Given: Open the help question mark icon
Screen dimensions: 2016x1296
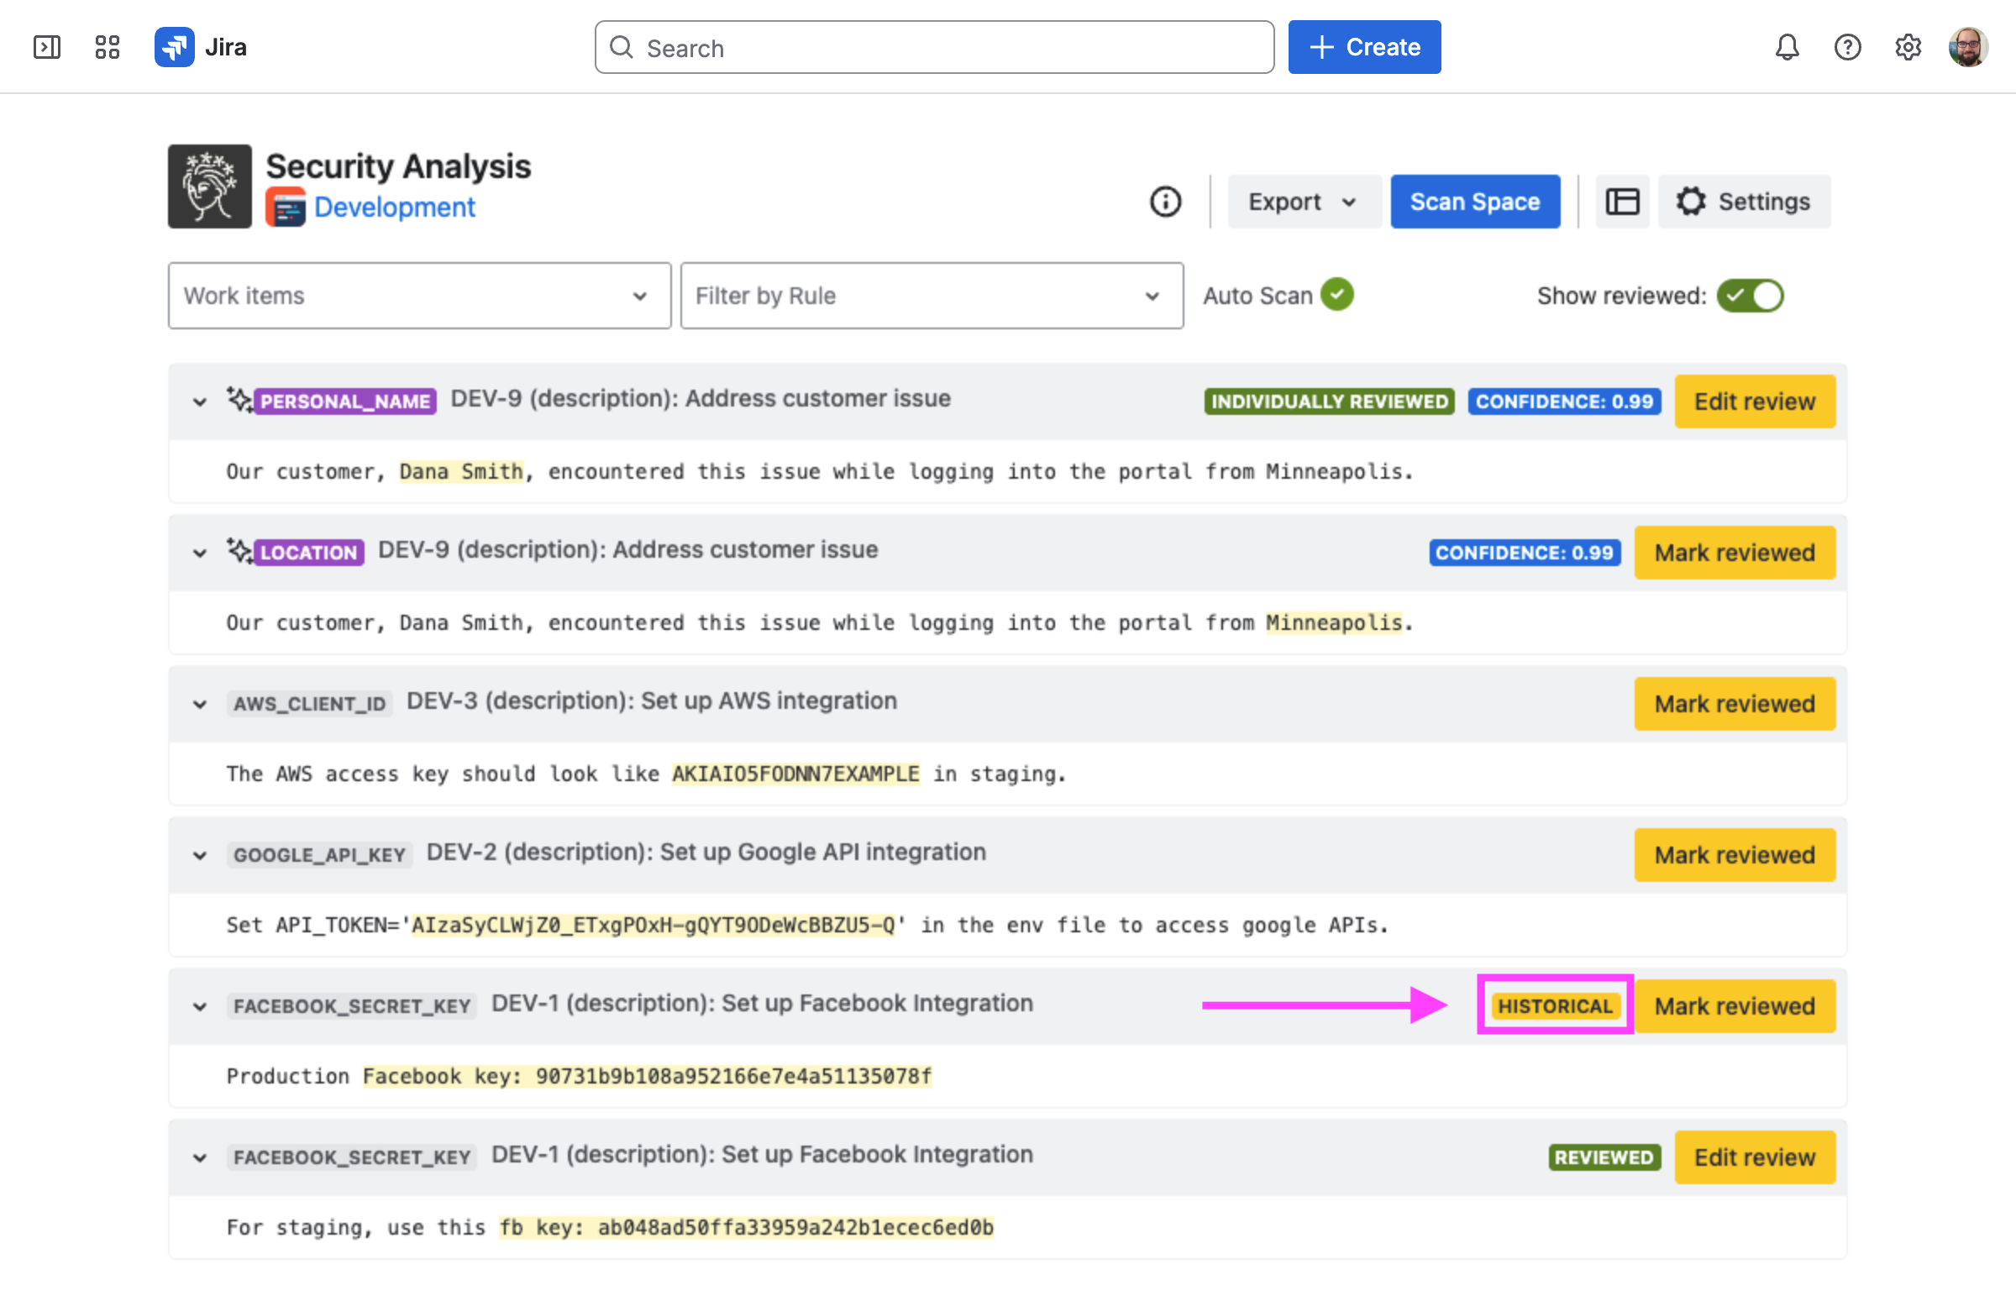Looking at the screenshot, I should (x=1847, y=47).
